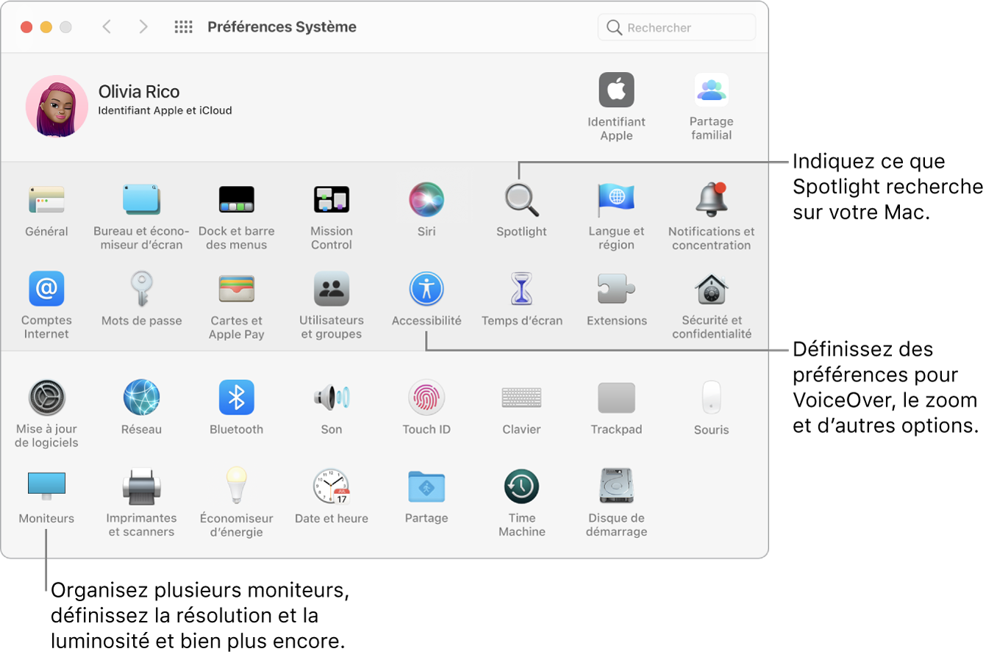Viewport: 986px width, 657px height.
Task: Open the Réseau preferences pane
Action: (x=141, y=398)
